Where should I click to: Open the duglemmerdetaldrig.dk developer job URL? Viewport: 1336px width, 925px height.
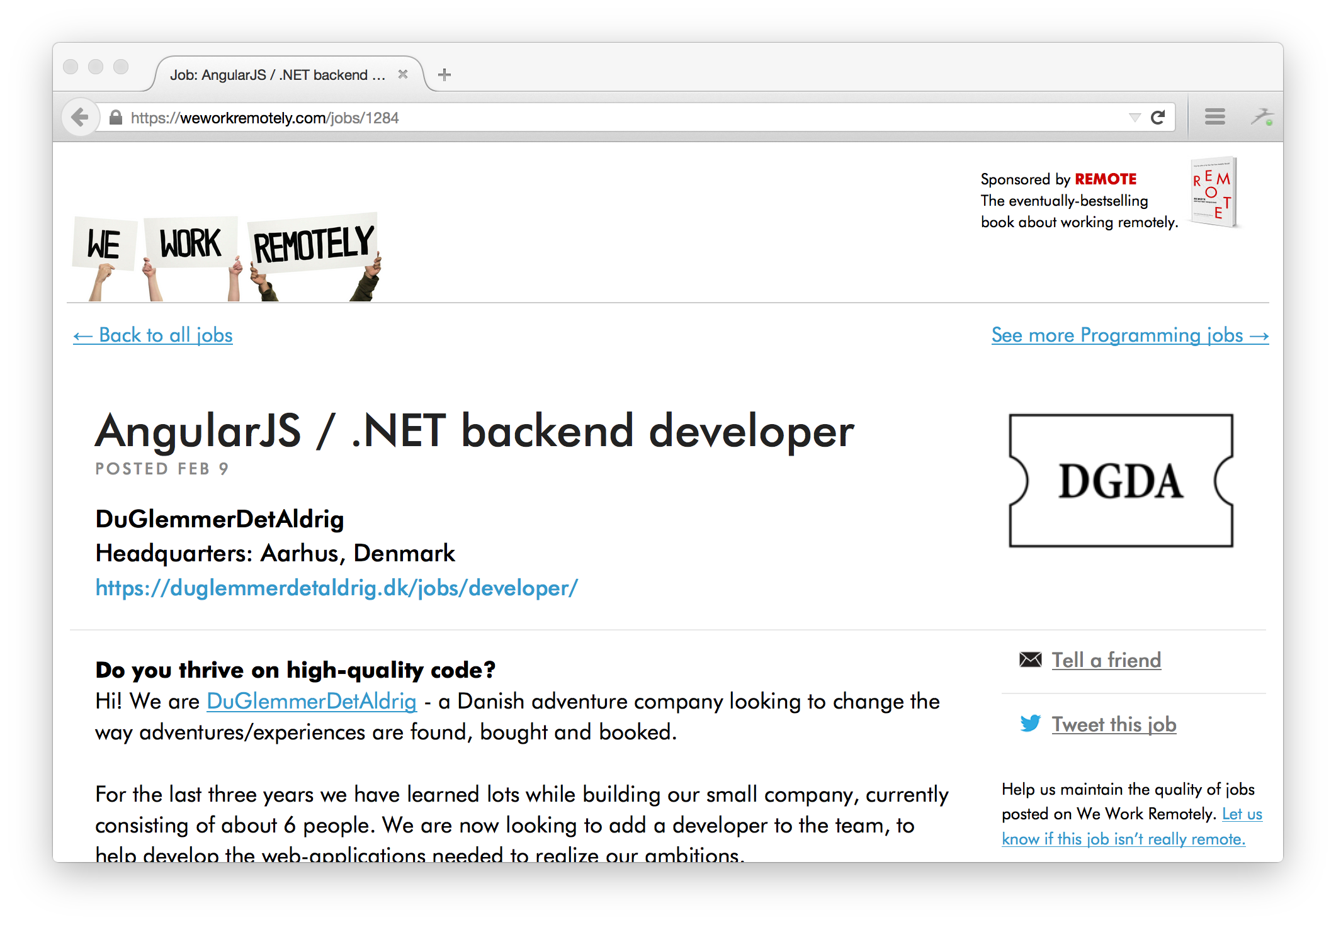pyautogui.click(x=337, y=588)
